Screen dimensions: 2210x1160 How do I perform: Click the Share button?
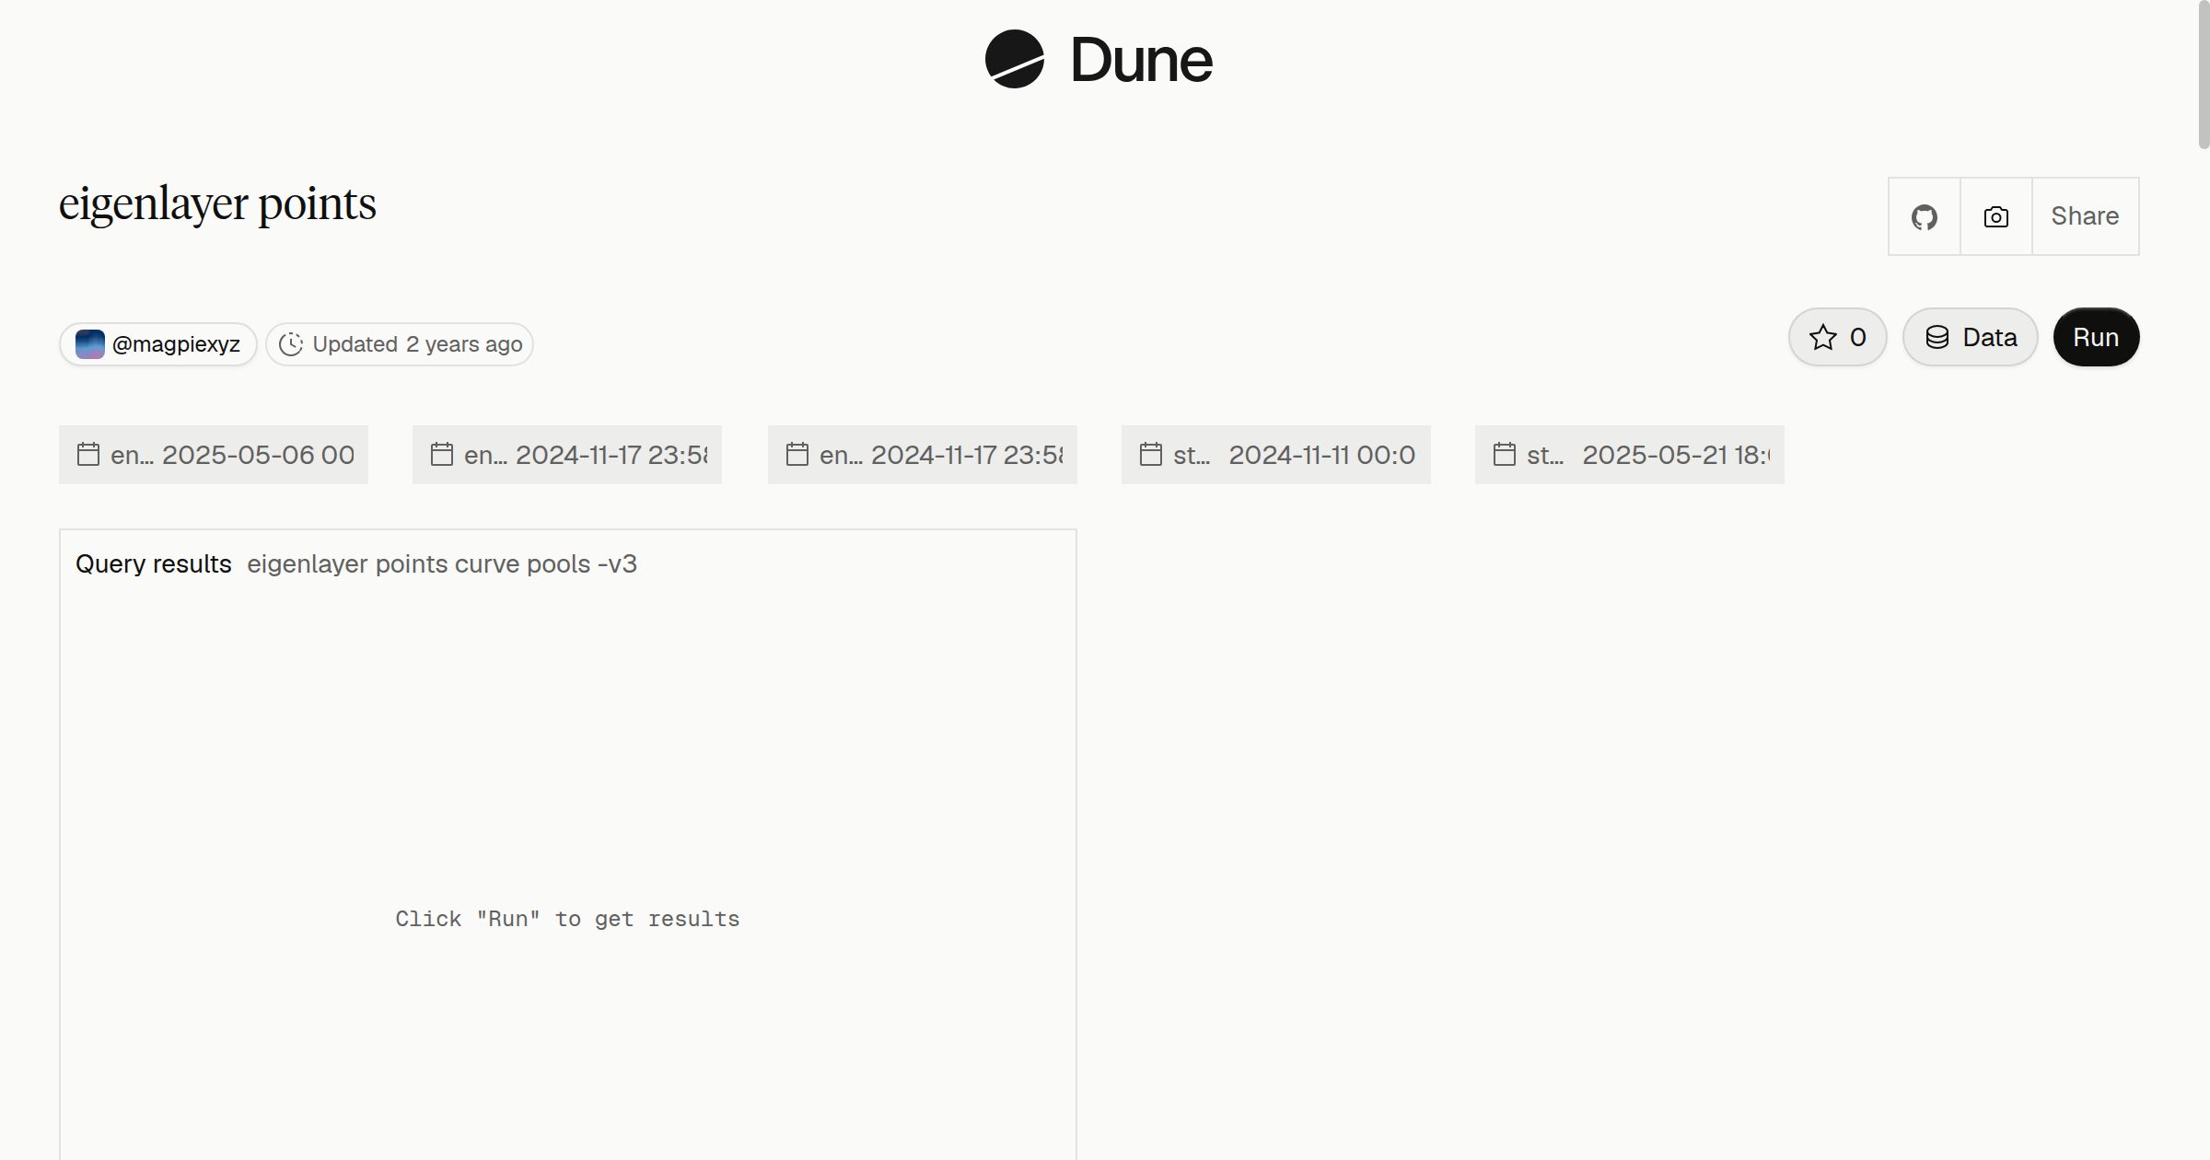2085,216
